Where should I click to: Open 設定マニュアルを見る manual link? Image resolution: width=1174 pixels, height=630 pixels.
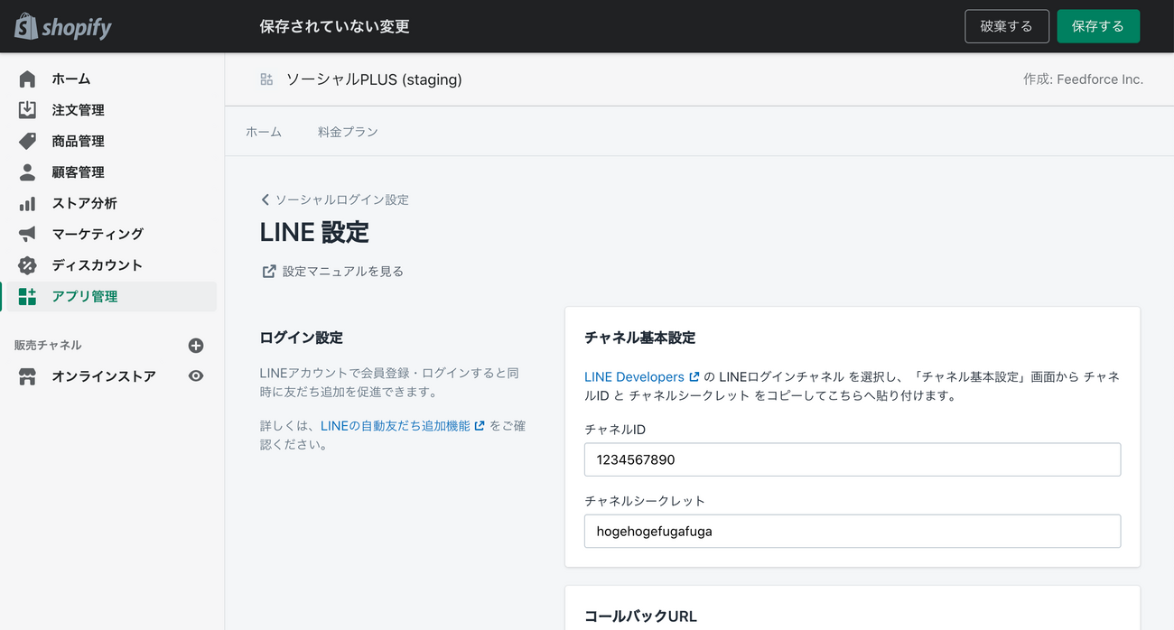[342, 271]
